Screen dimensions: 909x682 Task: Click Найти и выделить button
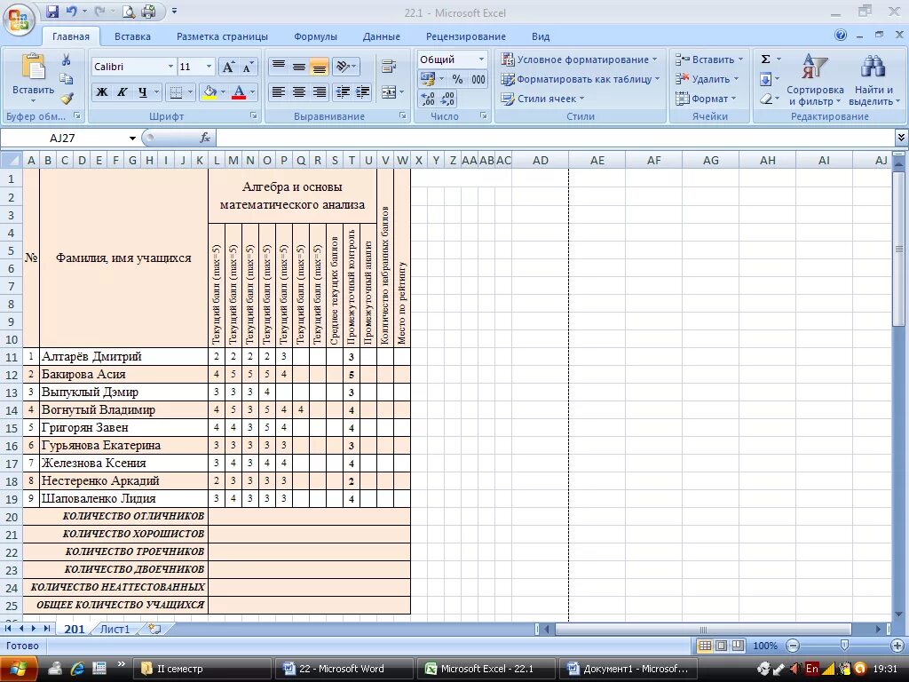(874, 80)
